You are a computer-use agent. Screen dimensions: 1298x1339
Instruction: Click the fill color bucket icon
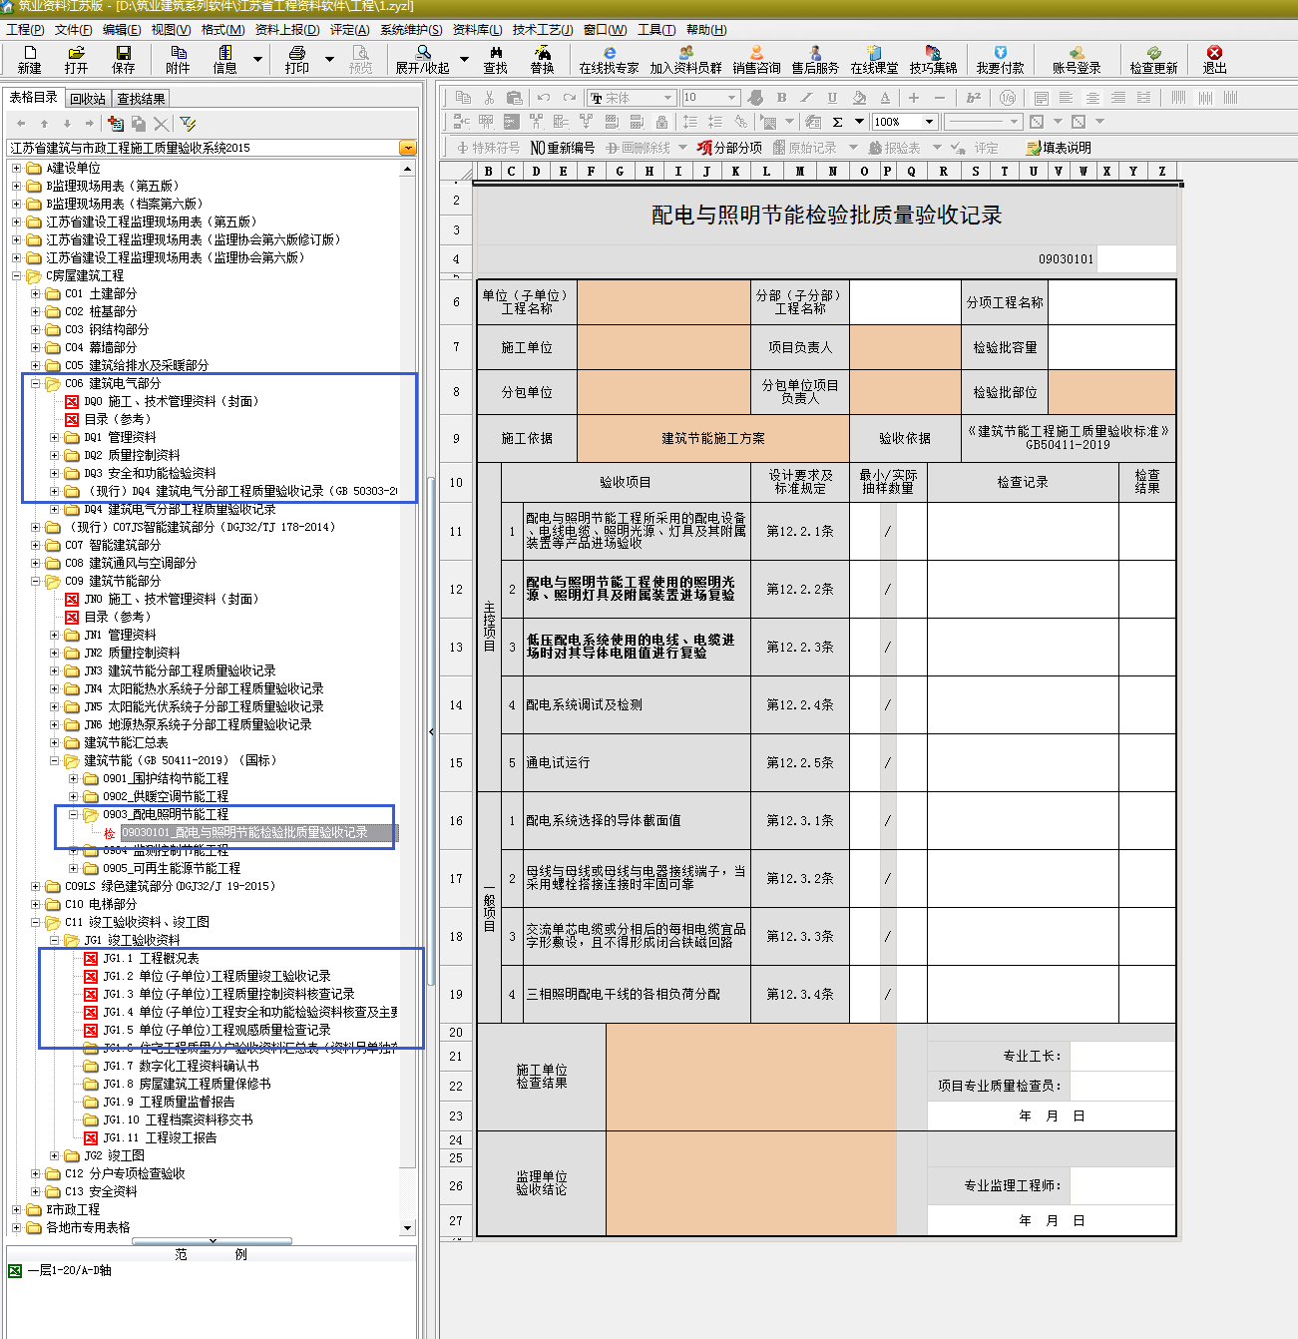pos(859,97)
